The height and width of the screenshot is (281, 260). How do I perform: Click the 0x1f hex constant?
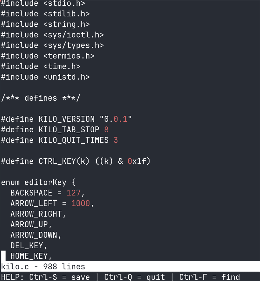pos(139,161)
